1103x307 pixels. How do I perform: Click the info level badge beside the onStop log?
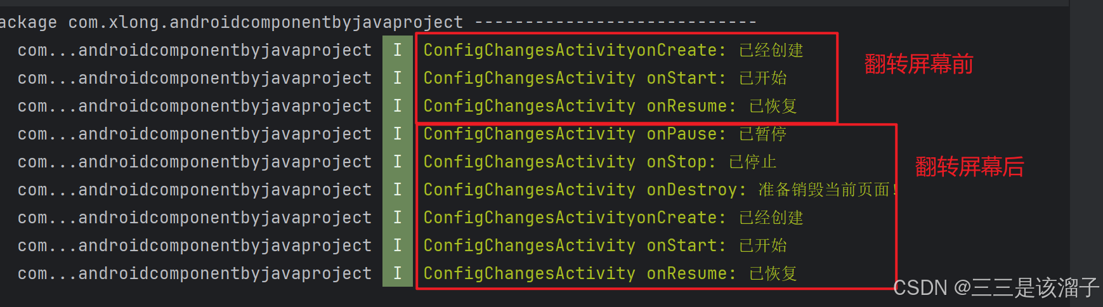[x=398, y=162]
